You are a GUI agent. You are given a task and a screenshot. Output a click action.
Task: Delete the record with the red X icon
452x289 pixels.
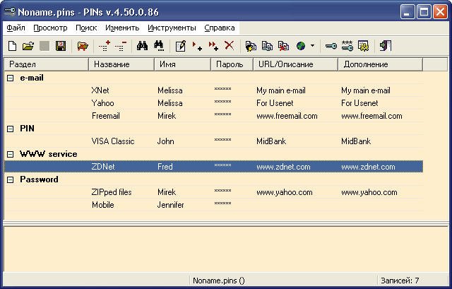pos(230,45)
